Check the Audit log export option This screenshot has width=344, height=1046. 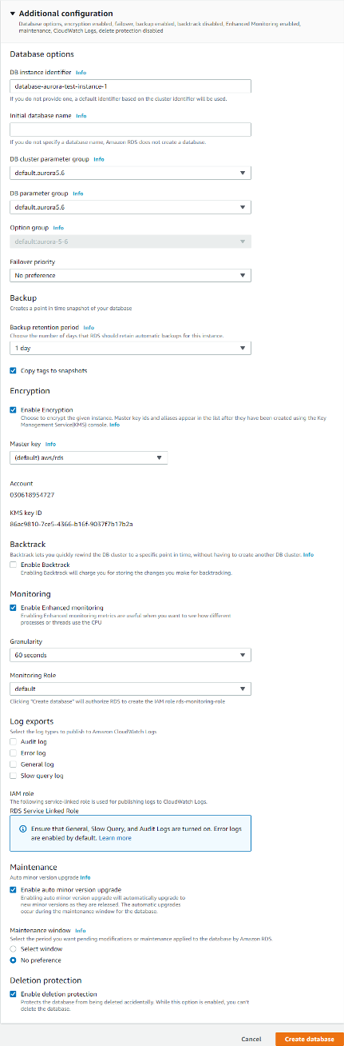13,741
